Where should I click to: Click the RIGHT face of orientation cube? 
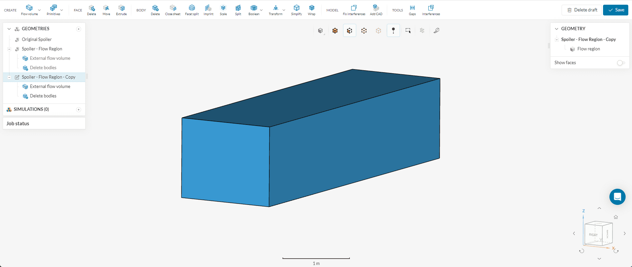[x=593, y=234]
